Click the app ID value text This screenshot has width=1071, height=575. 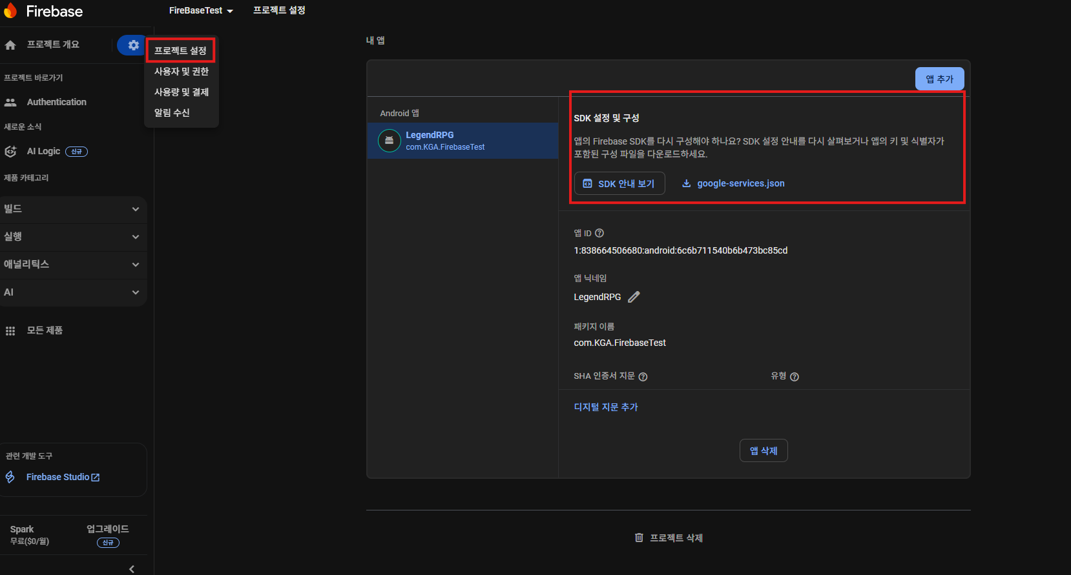coord(681,250)
